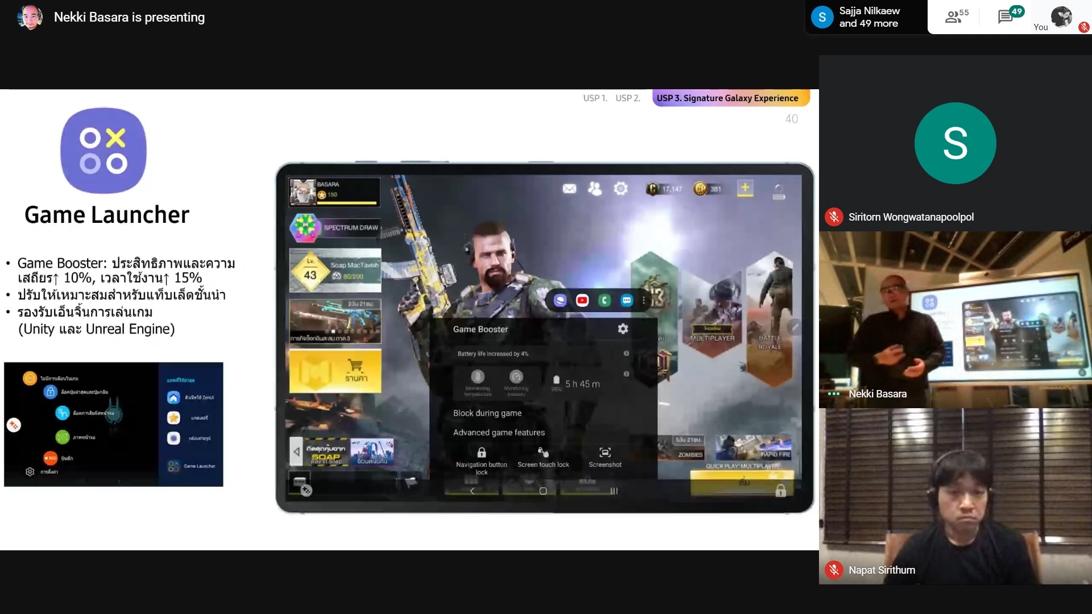The width and height of the screenshot is (1092, 614).
Task: Click the Game Booster settings gear icon
Action: tap(622, 329)
